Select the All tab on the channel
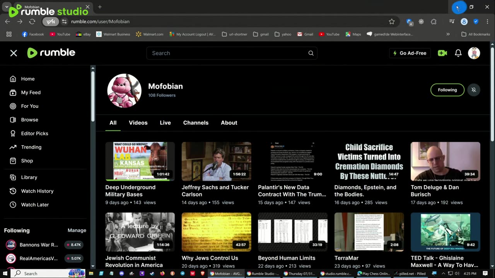The width and height of the screenshot is (495, 278). pos(113,123)
